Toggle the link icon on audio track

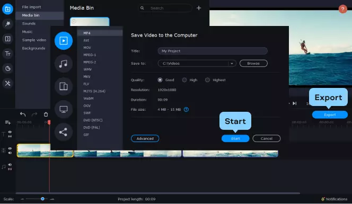click(10, 169)
